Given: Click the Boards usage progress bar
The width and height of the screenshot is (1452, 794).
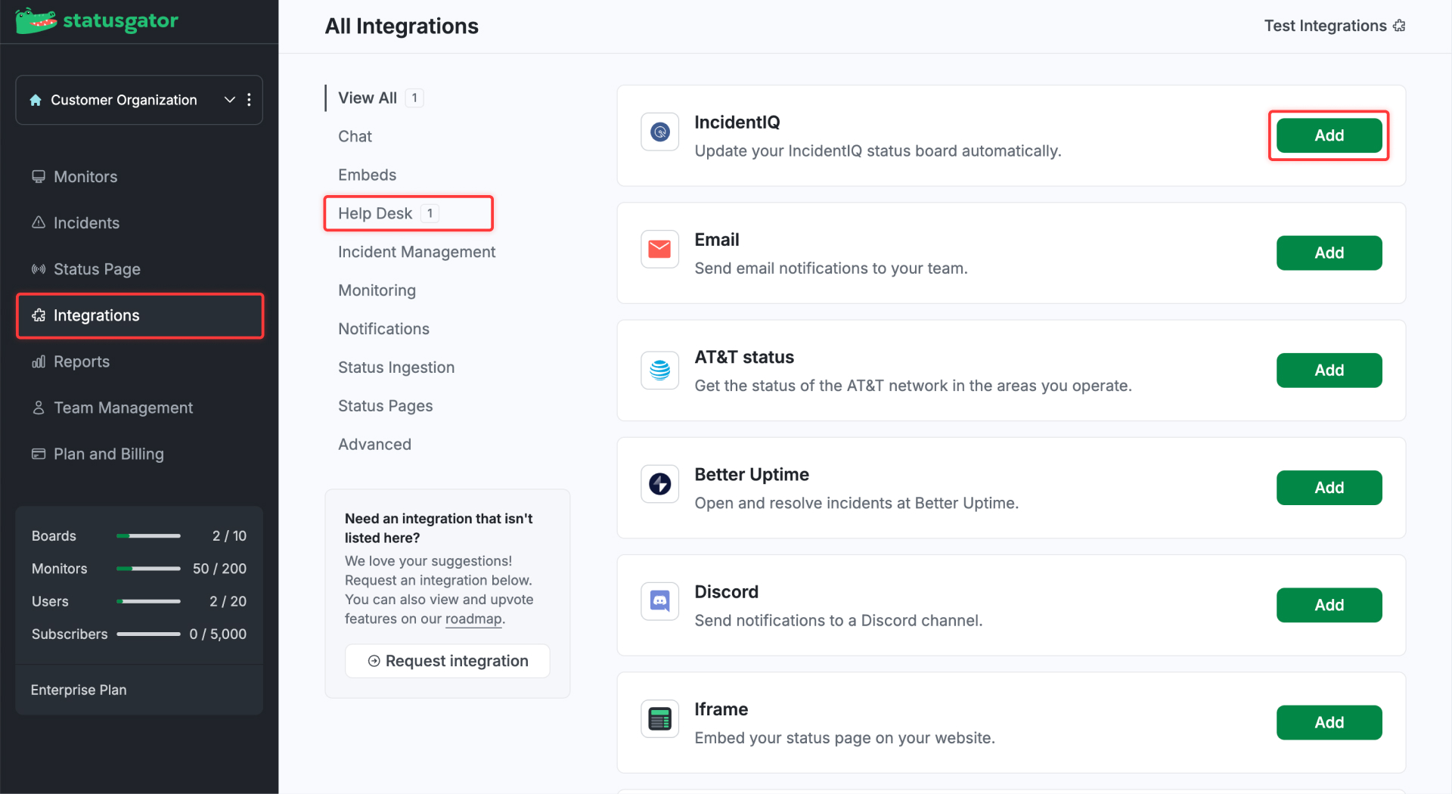Looking at the screenshot, I should (148, 536).
